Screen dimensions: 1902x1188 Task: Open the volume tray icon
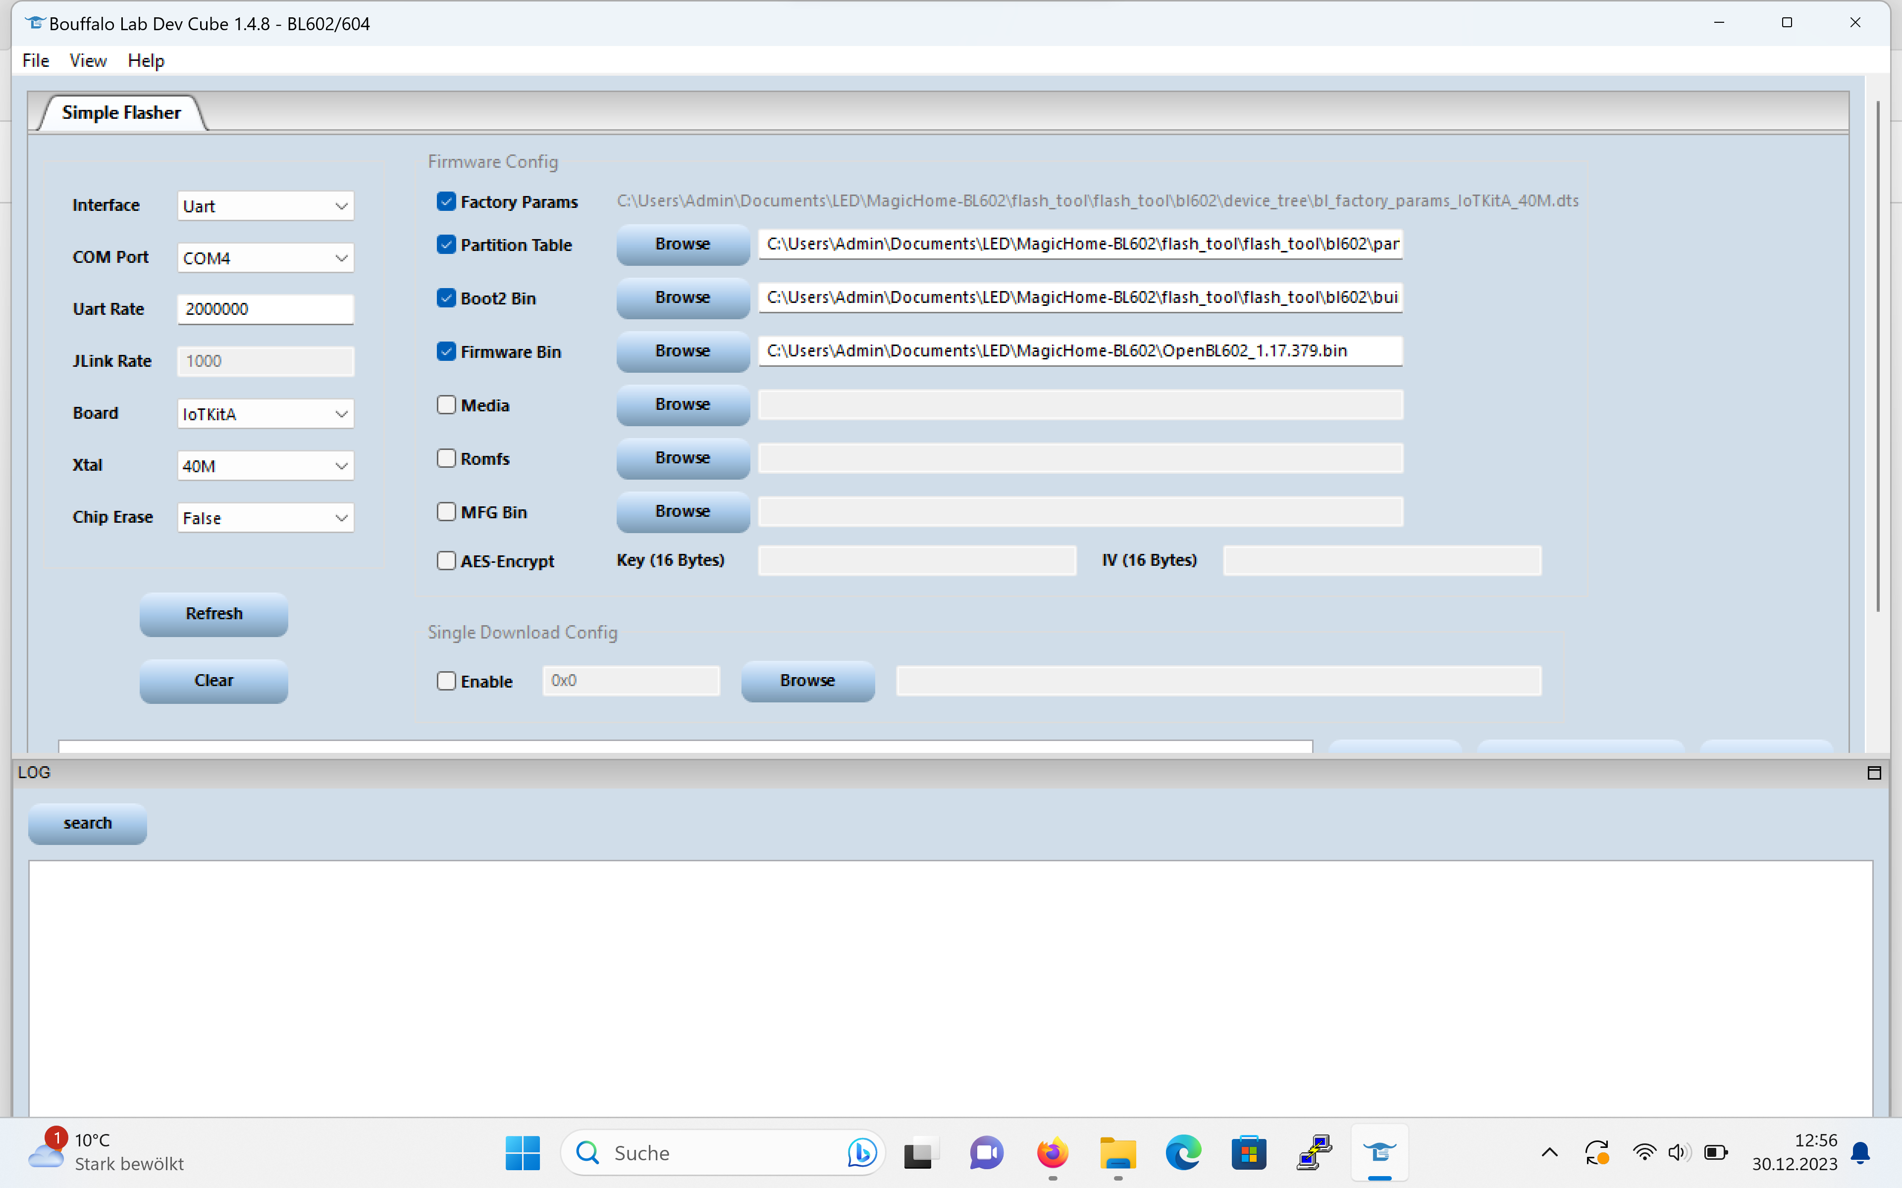[1679, 1153]
